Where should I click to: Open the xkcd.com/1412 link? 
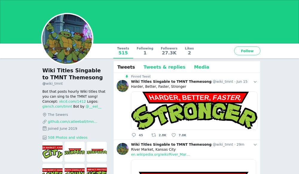(x=72, y=101)
